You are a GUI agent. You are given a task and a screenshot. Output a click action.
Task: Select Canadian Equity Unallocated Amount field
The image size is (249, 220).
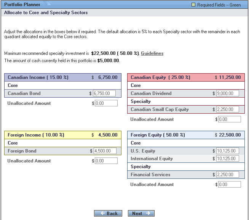229,119
